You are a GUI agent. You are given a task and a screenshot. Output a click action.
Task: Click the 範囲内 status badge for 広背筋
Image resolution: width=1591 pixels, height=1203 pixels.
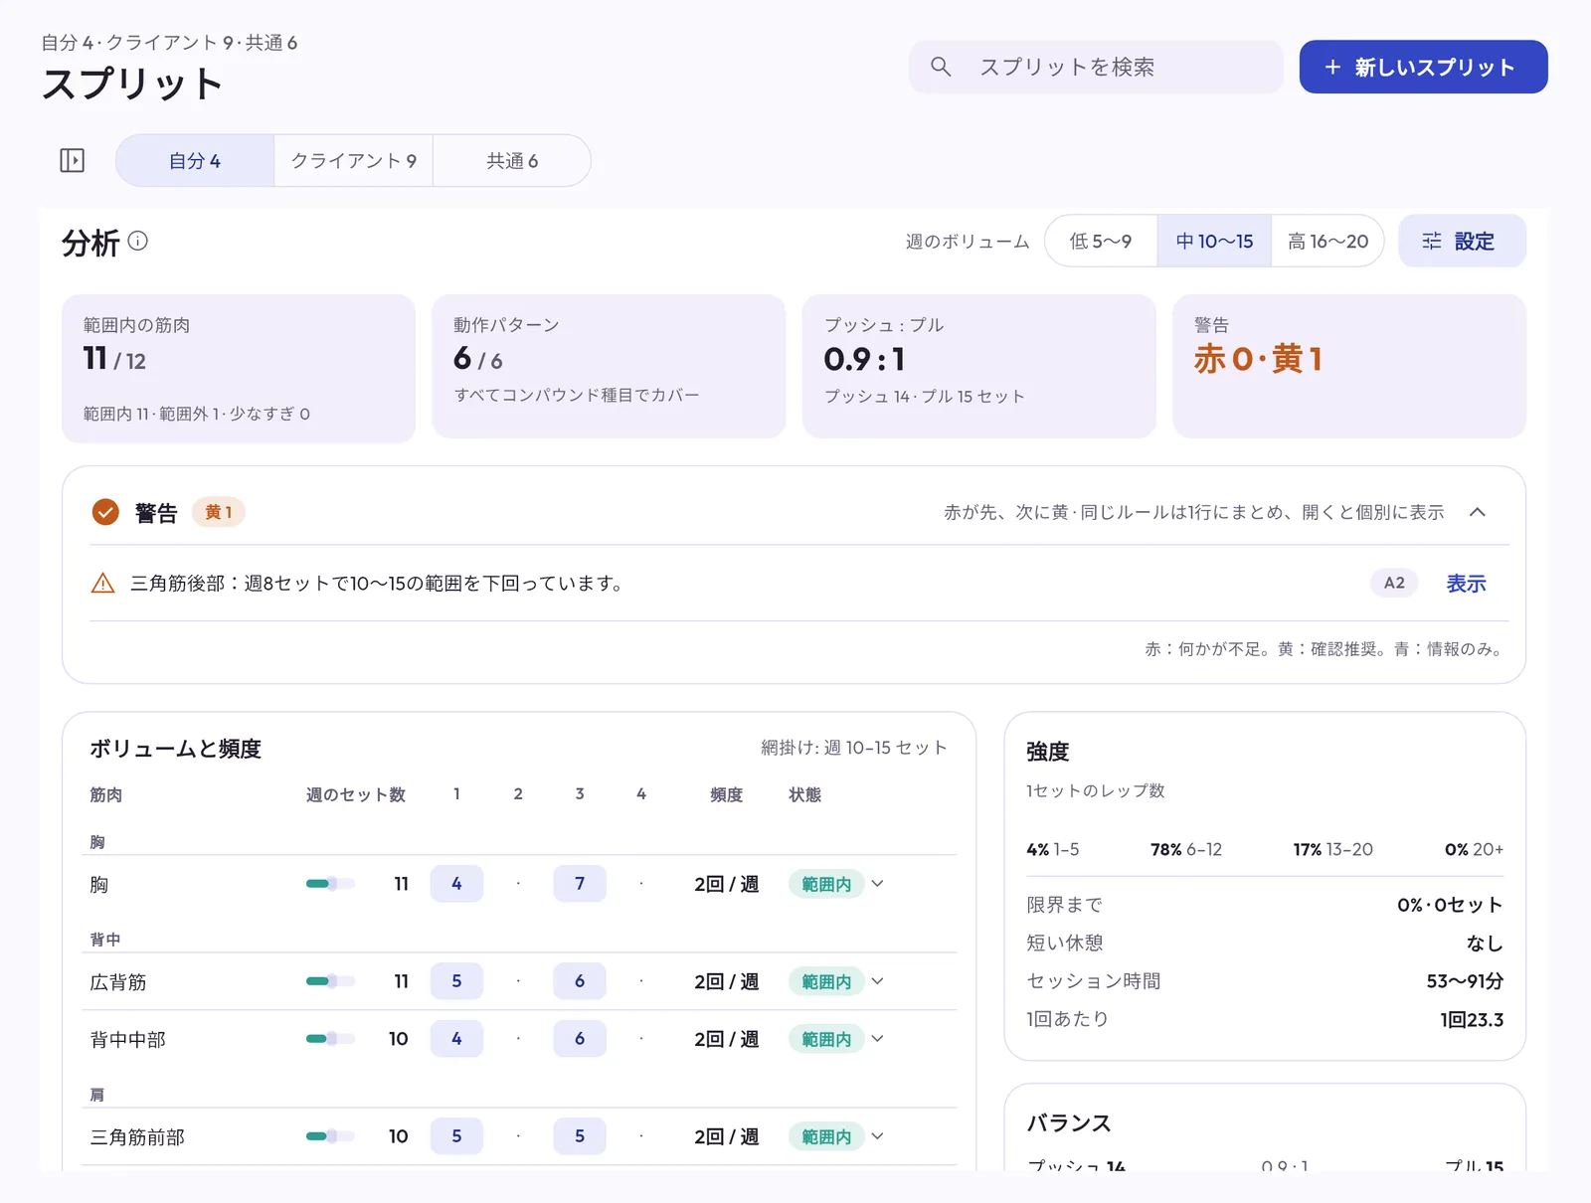tap(826, 981)
